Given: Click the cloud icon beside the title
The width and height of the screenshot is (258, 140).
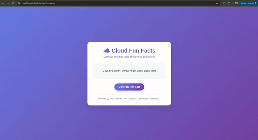Looking at the screenshot, I should click(106, 51).
